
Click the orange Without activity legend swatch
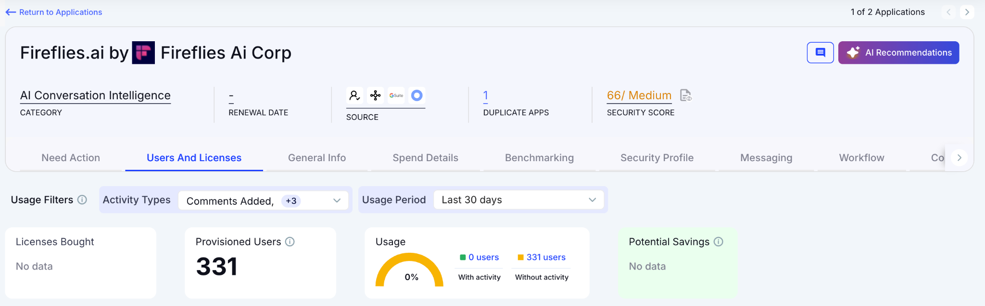(x=520, y=258)
